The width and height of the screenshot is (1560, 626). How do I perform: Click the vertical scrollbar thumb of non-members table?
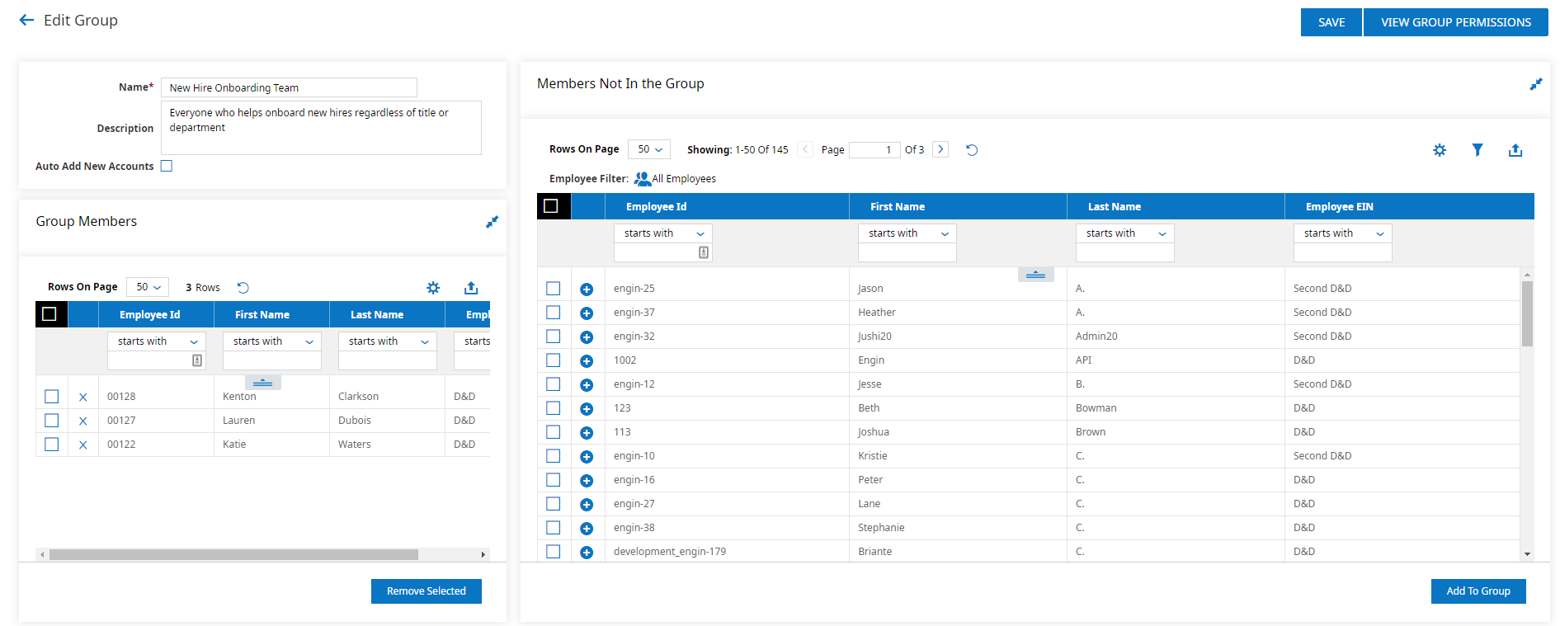click(1527, 313)
